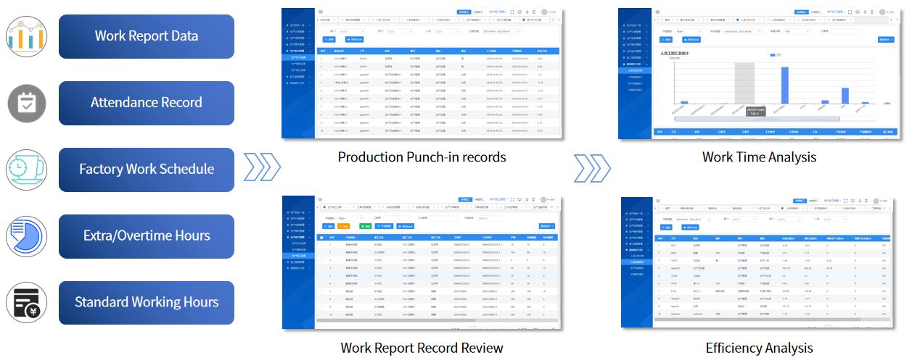Viewport: 912px width, 363px height.
Task: Toggle hamburger menu in Efficiency Analysis window
Action: 658,201
